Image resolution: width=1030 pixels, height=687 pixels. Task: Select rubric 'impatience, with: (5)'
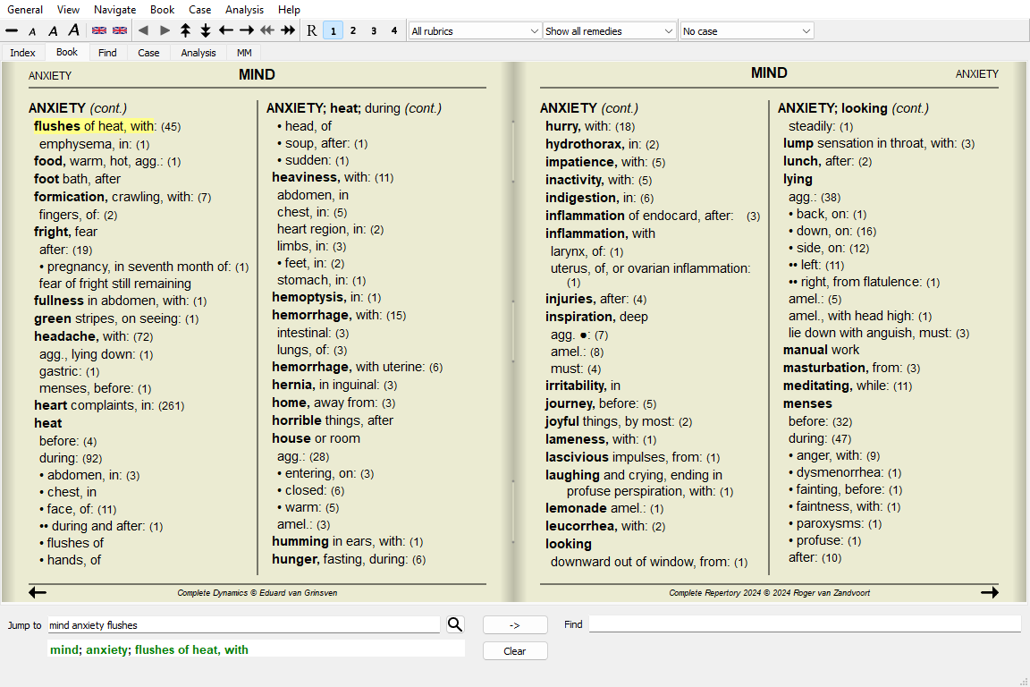(605, 162)
